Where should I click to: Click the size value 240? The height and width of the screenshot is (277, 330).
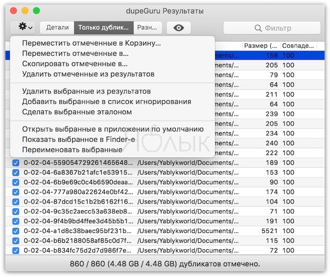coord(272,143)
